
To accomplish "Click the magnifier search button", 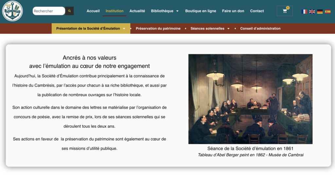I will click(x=69, y=11).
